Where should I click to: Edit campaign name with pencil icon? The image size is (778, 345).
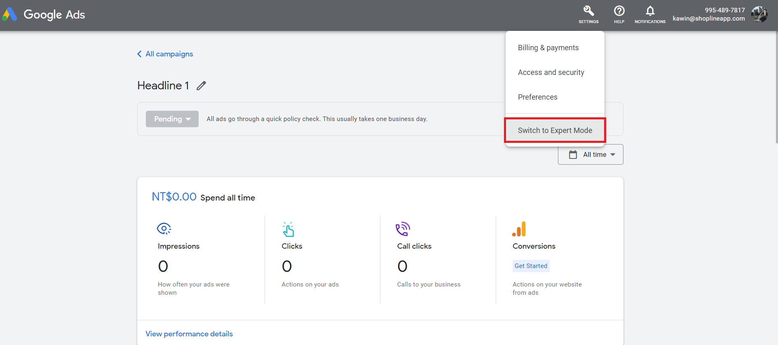click(201, 86)
